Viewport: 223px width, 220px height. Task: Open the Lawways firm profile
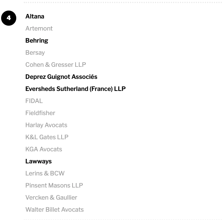(39, 162)
